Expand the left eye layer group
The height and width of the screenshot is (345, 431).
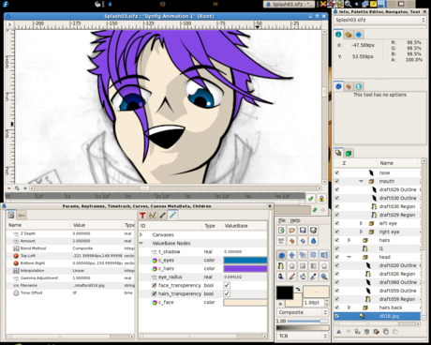tap(361, 223)
